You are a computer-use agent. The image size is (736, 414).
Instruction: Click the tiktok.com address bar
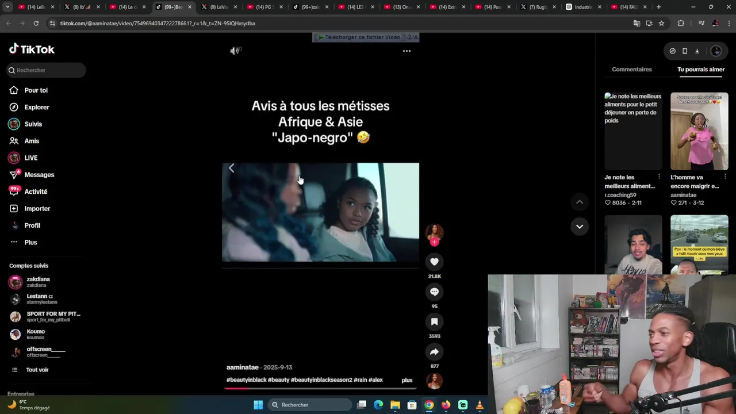339,24
